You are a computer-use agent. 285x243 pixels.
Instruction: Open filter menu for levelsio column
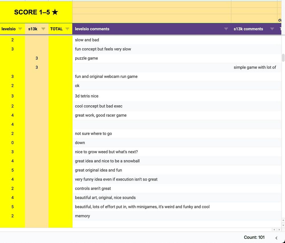(x=20, y=29)
